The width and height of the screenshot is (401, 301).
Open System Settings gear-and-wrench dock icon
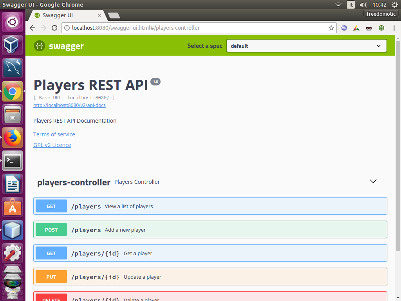pyautogui.click(x=13, y=253)
